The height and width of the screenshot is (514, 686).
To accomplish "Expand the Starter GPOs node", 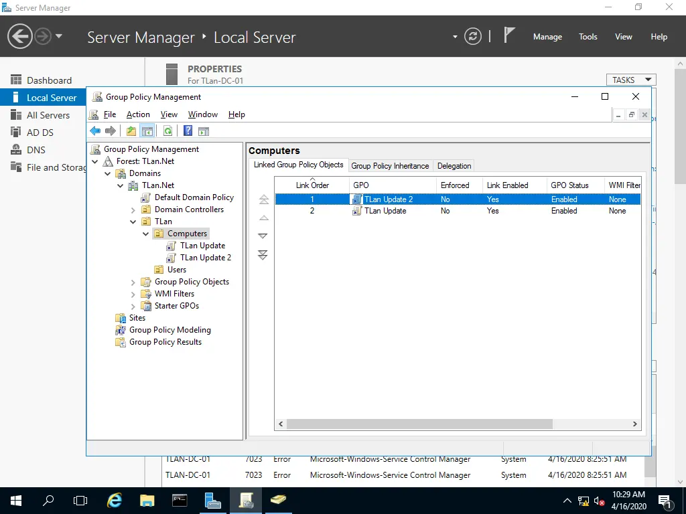I will (133, 307).
